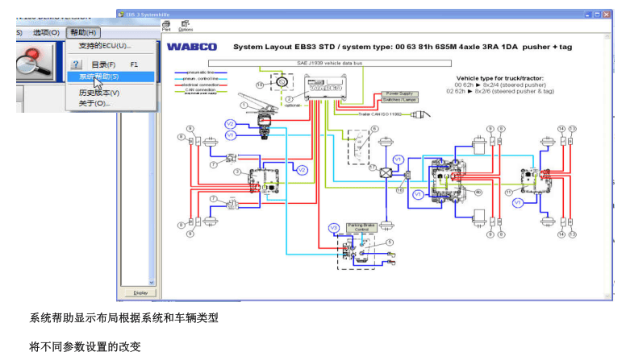Viewport: 626px width, 352px height.
Task: Maximize the EBS 3 Systemhilfe window
Action: point(597,14)
